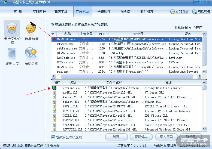Open the 诊断日志 icon
The image size is (212, 149).
pos(12,54)
